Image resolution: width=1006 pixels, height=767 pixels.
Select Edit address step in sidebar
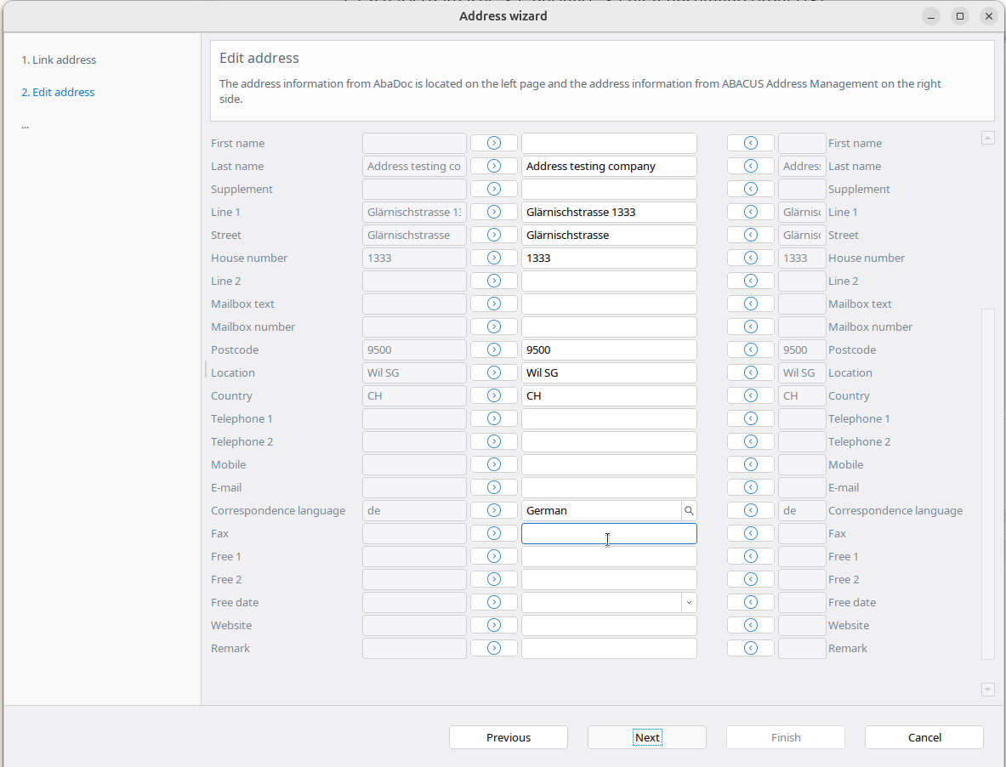(x=58, y=92)
